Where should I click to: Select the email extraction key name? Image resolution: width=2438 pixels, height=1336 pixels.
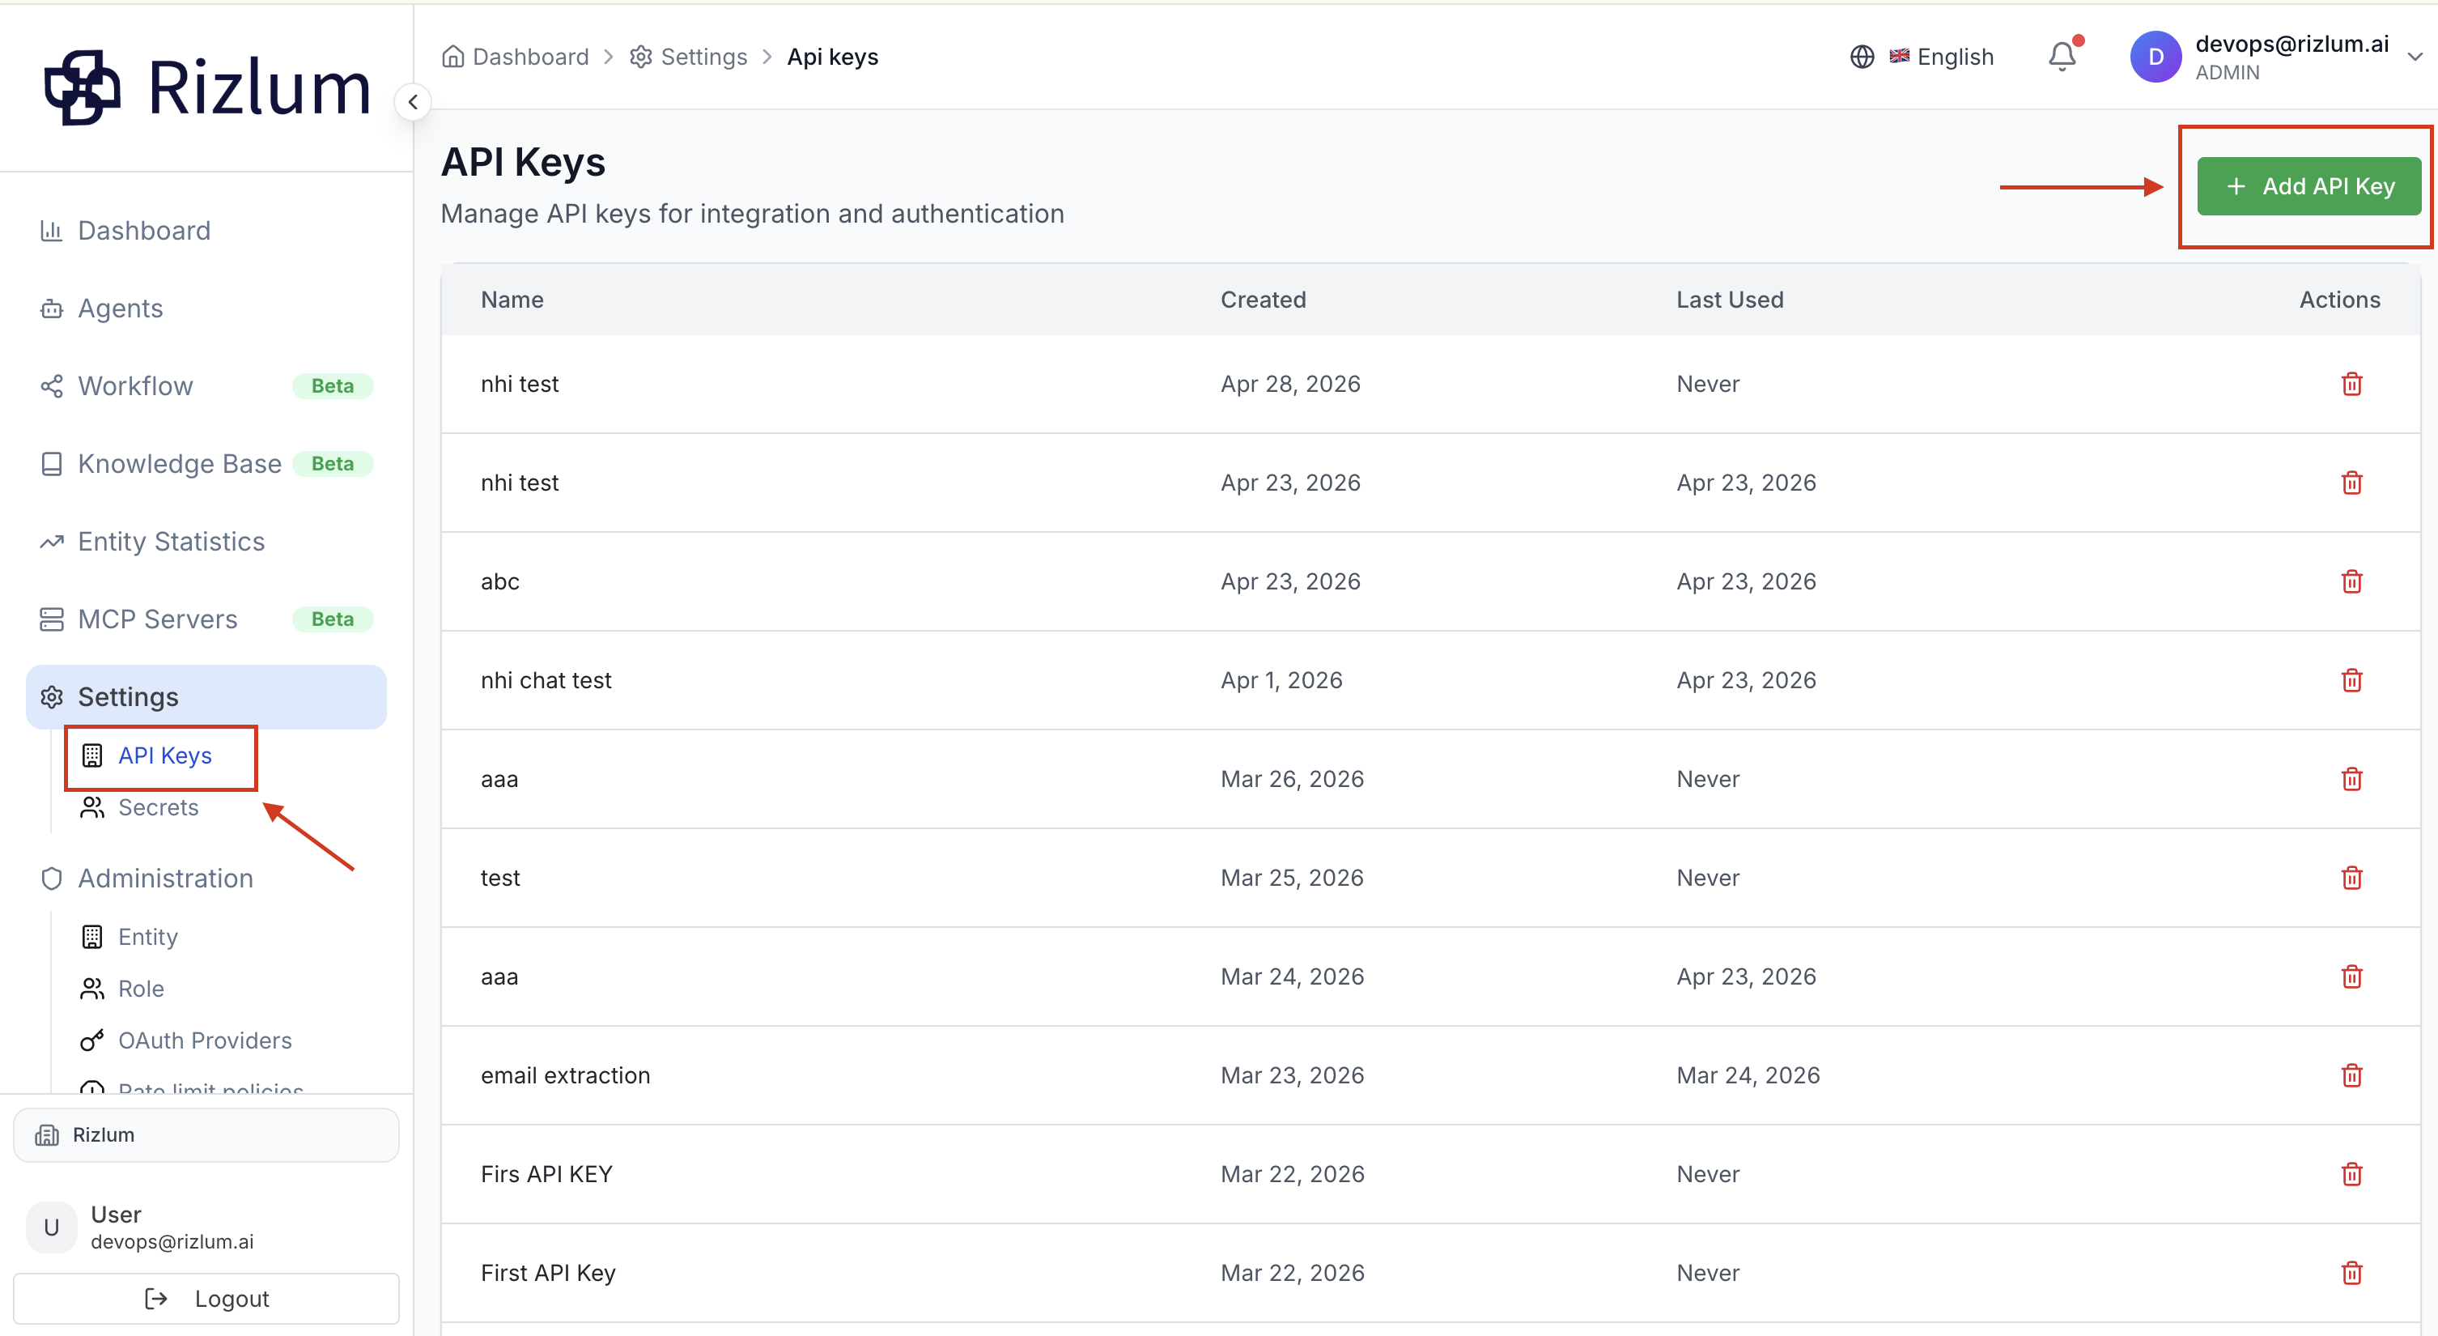click(x=565, y=1075)
